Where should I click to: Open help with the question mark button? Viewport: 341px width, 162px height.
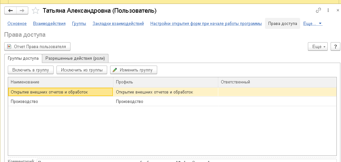(335, 47)
